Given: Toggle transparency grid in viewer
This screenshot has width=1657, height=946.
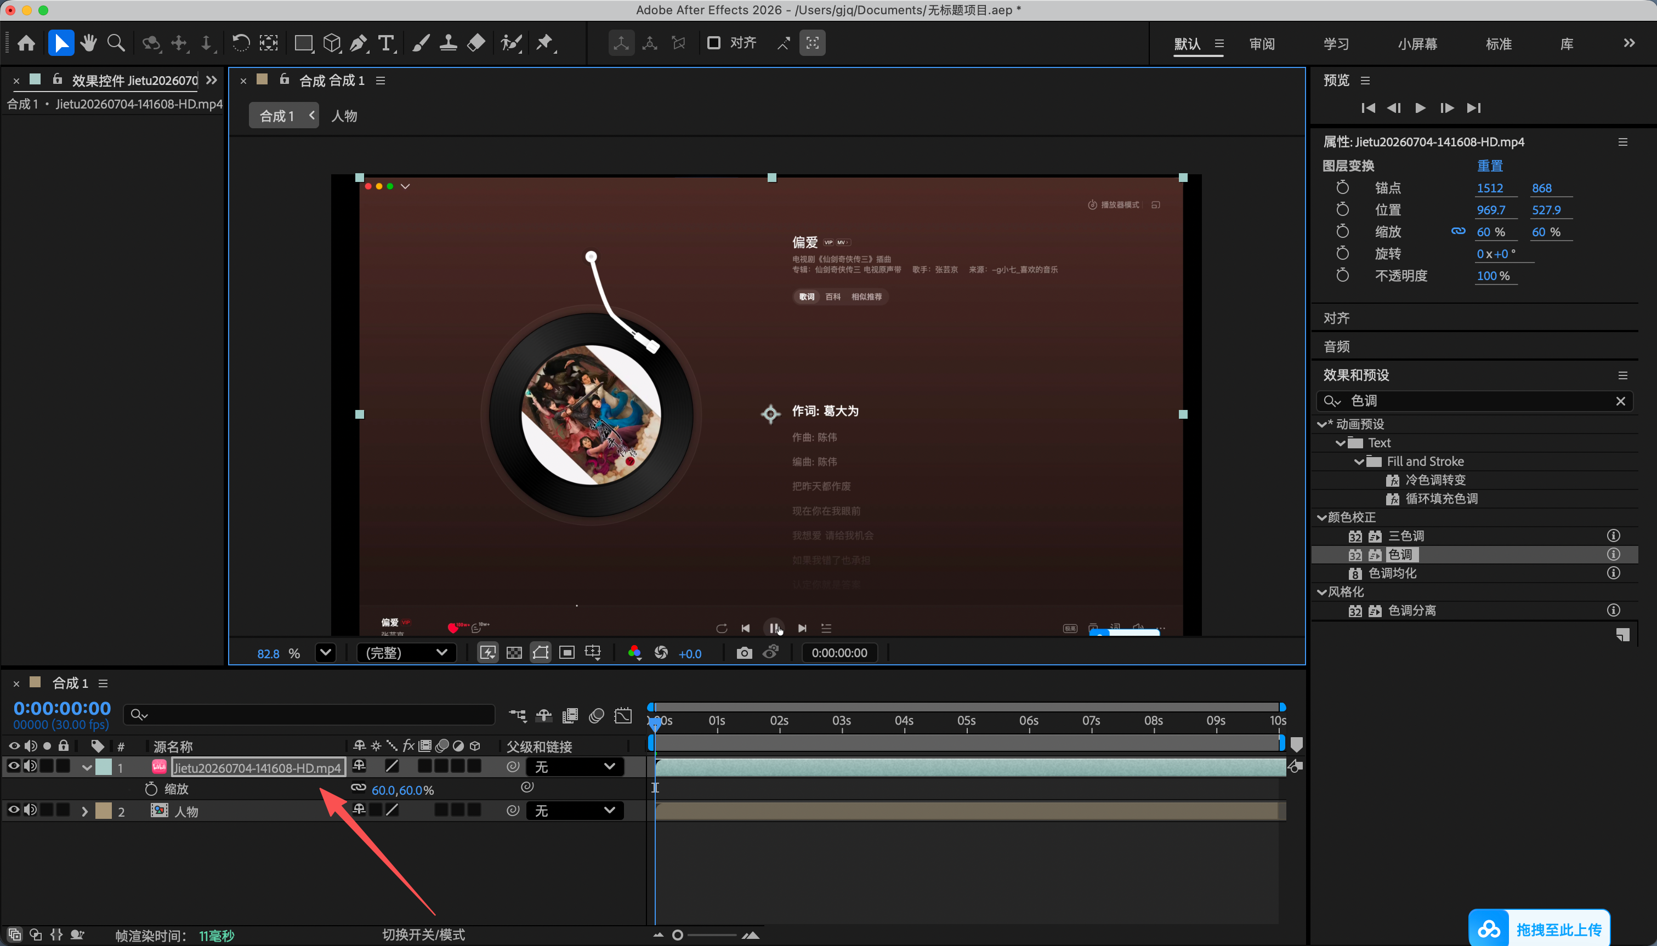Looking at the screenshot, I should [x=514, y=653].
